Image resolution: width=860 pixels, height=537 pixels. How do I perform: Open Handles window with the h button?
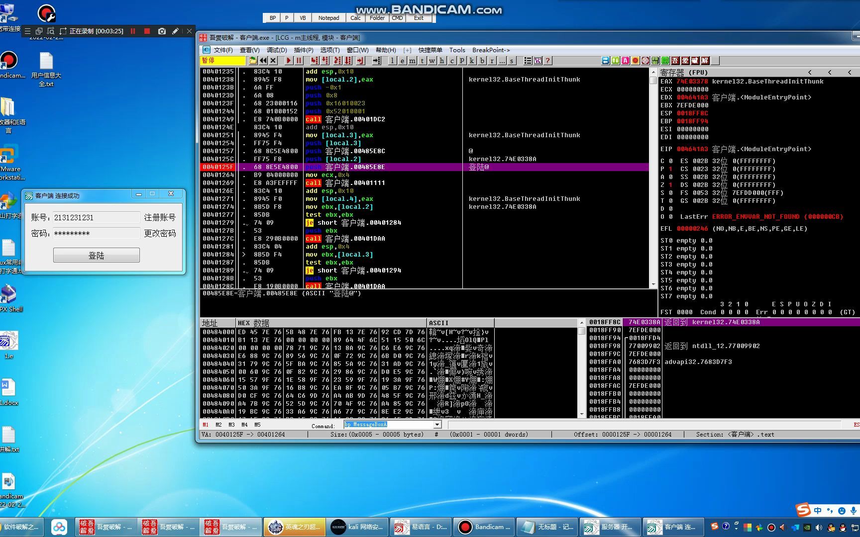tap(442, 61)
